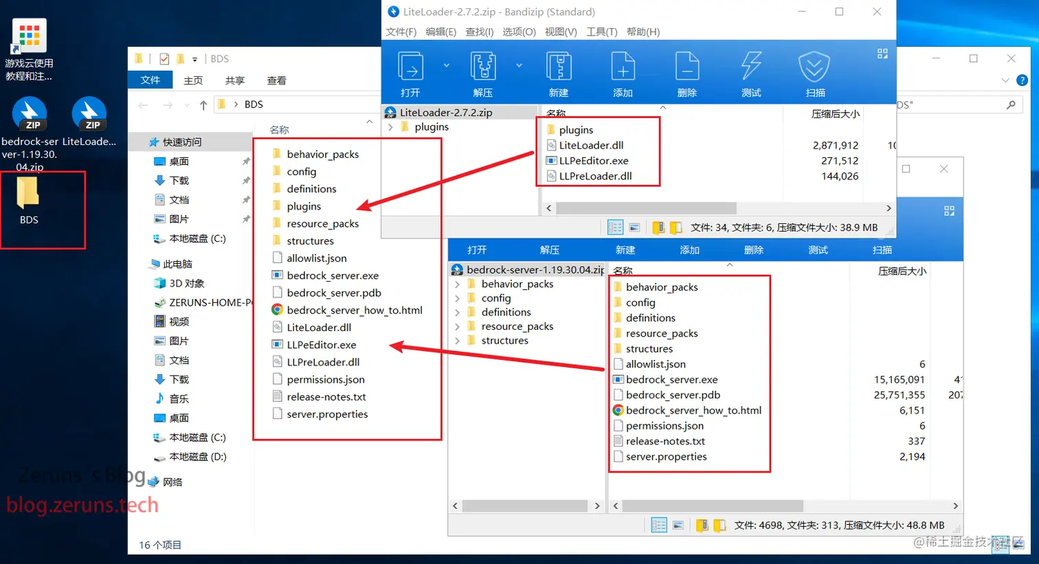Expand definitions node in bedrock-server tree
Screen dimensions: 1039x564
457,313
